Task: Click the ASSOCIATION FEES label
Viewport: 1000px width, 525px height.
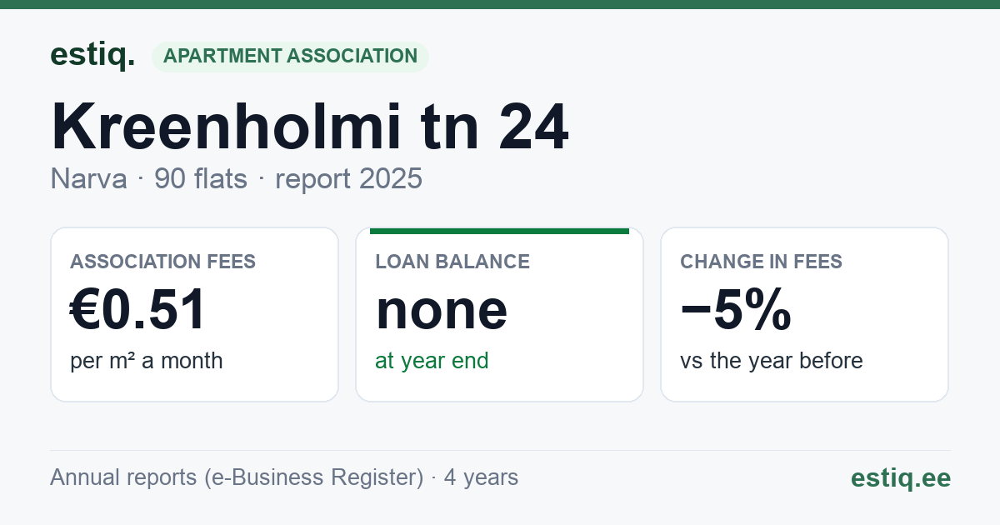Action: (163, 262)
